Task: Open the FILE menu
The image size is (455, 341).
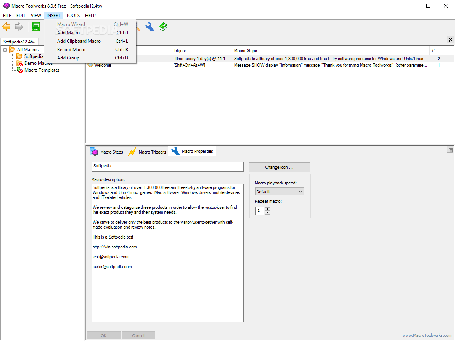Action: click(7, 15)
